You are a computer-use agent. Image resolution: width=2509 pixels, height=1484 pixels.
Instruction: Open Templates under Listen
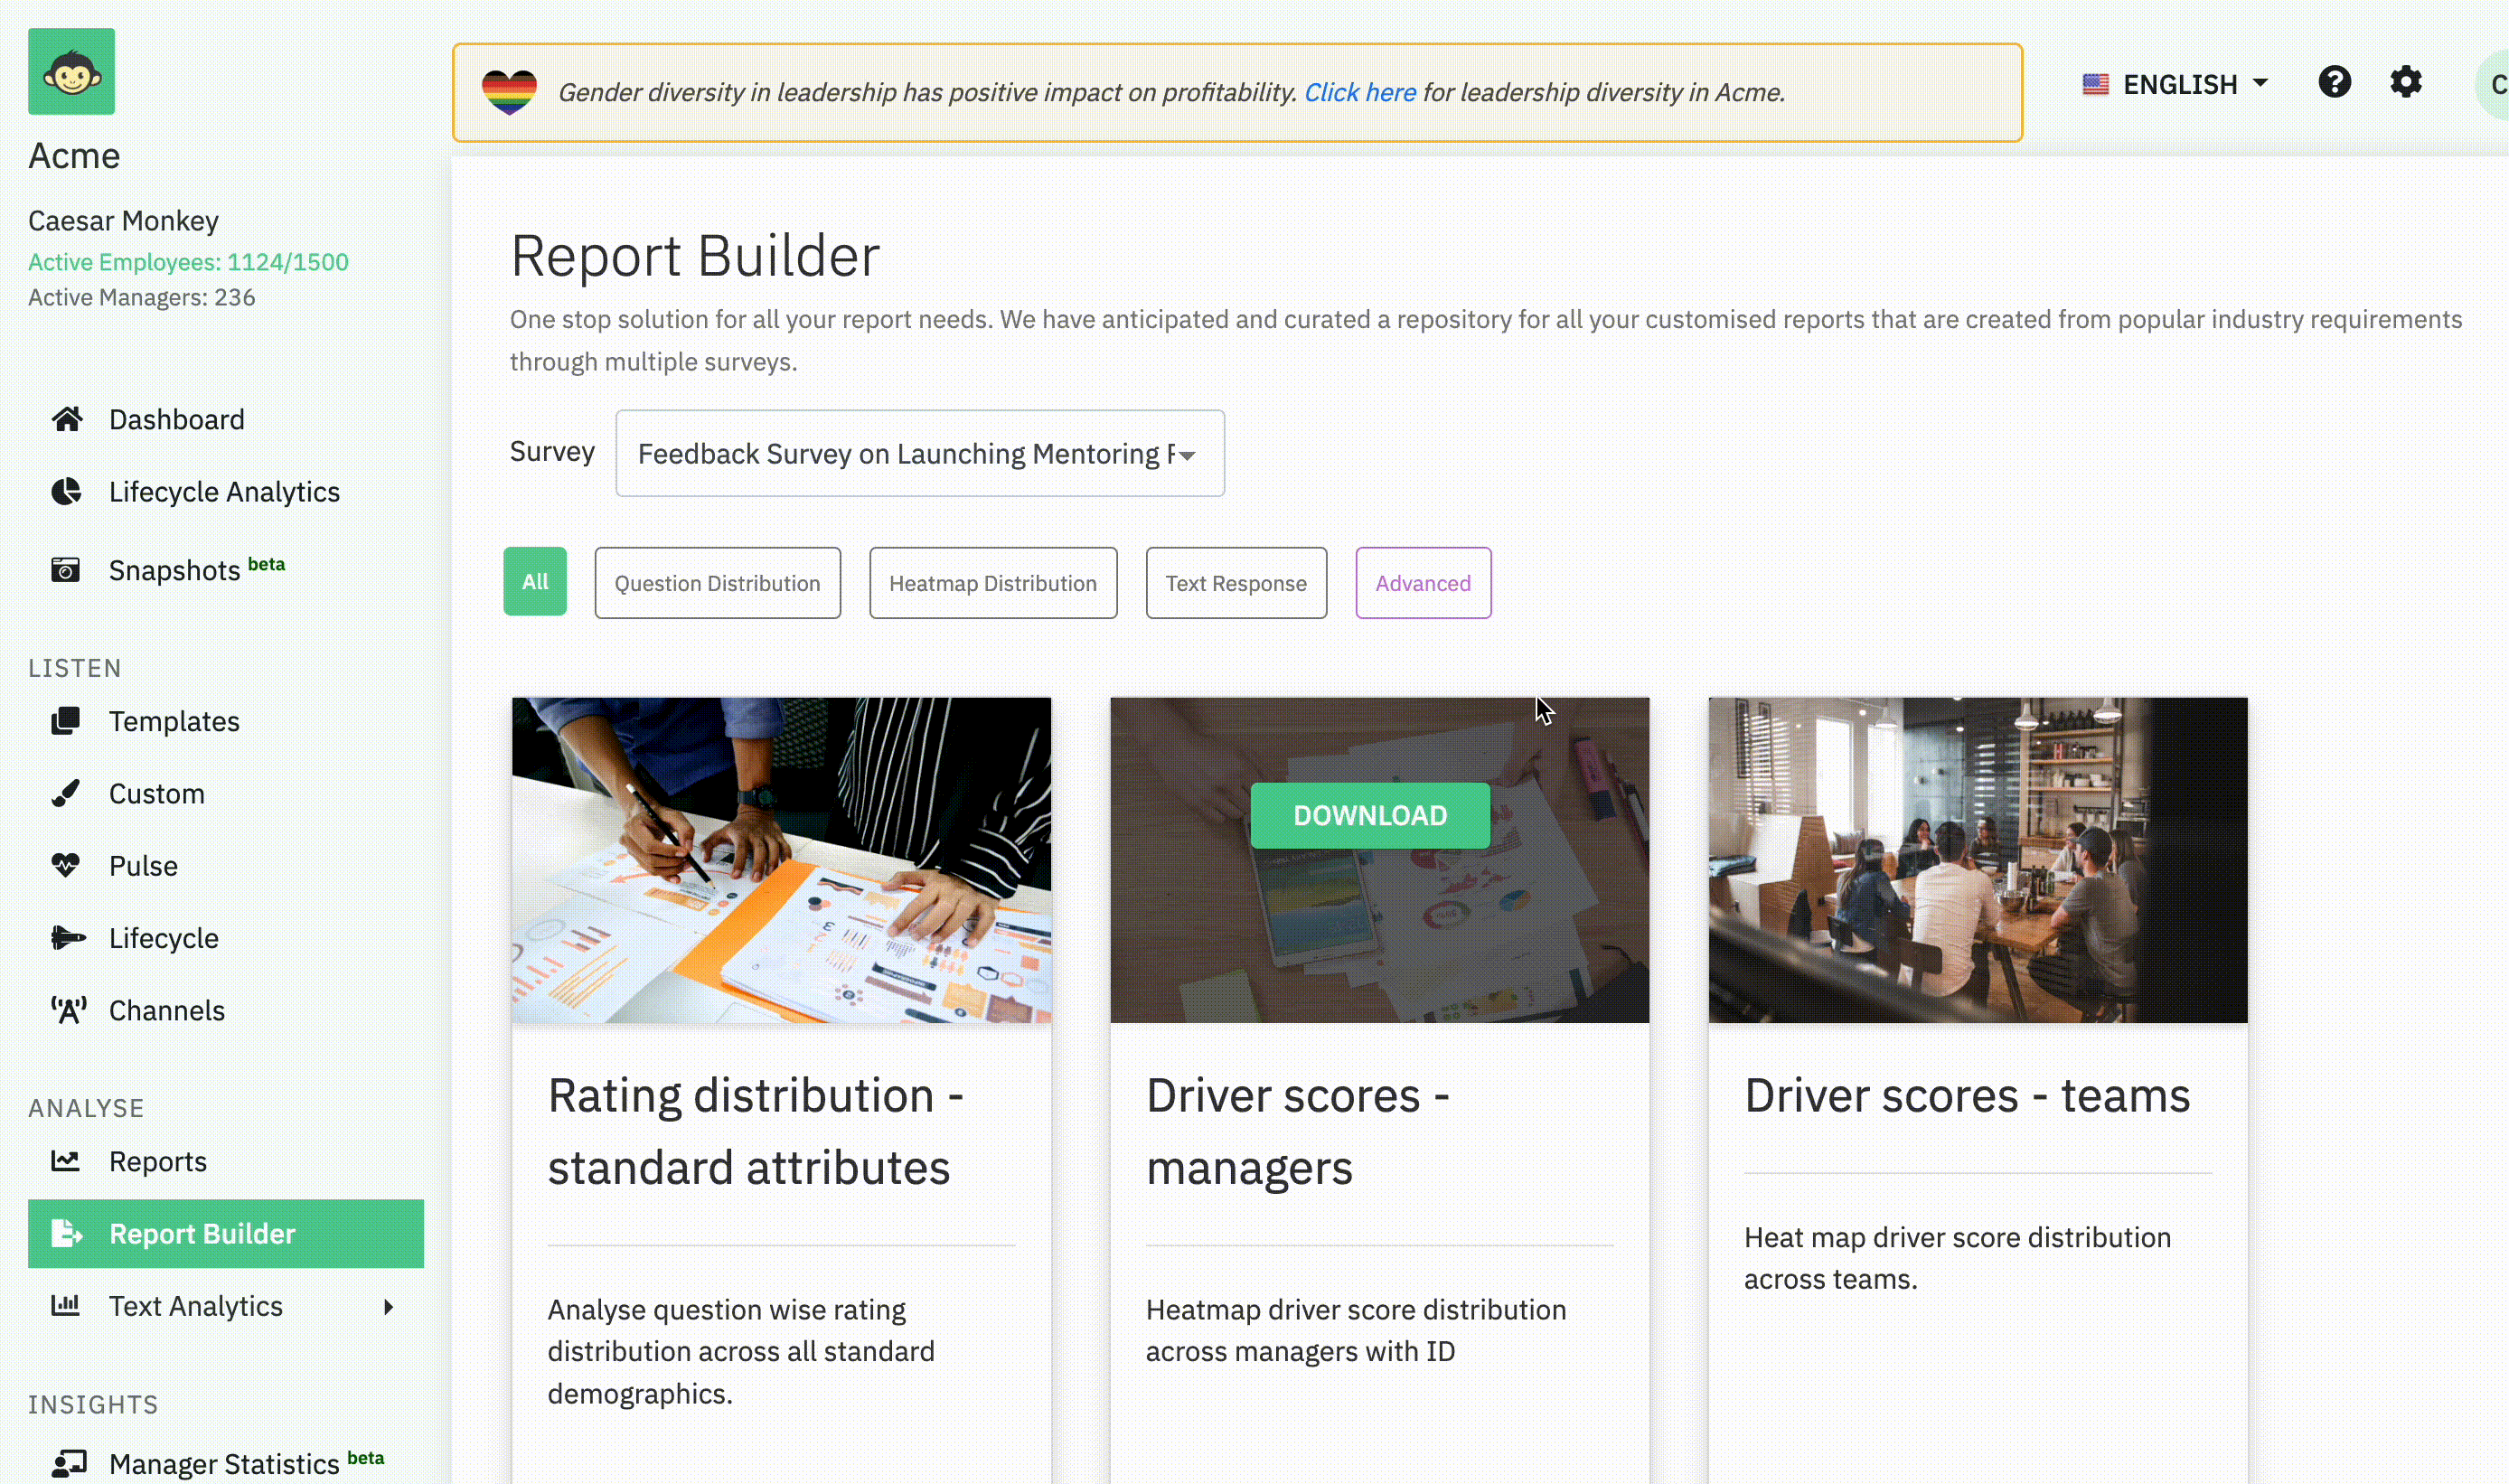tap(174, 721)
